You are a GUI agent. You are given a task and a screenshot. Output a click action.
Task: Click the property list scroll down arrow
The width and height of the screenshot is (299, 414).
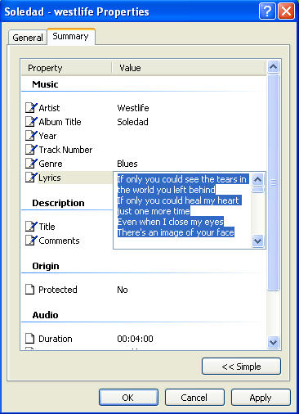(x=273, y=342)
